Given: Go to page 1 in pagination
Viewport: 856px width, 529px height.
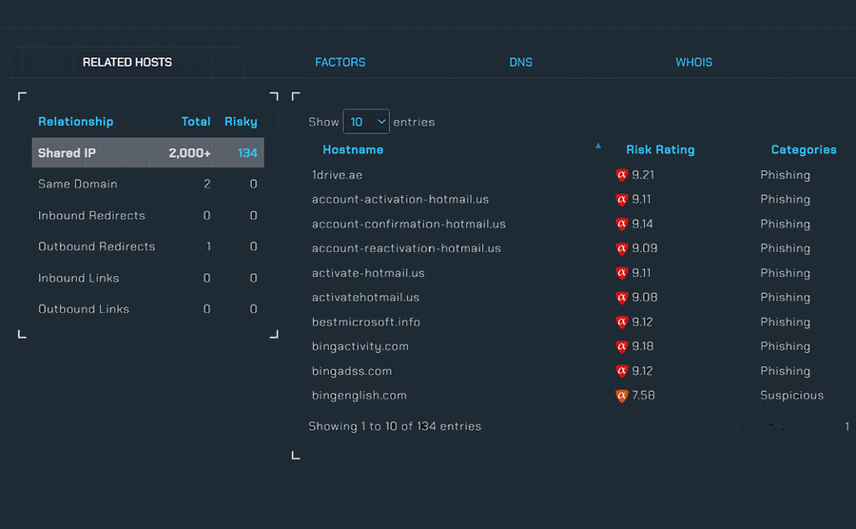Looking at the screenshot, I should point(846,427).
